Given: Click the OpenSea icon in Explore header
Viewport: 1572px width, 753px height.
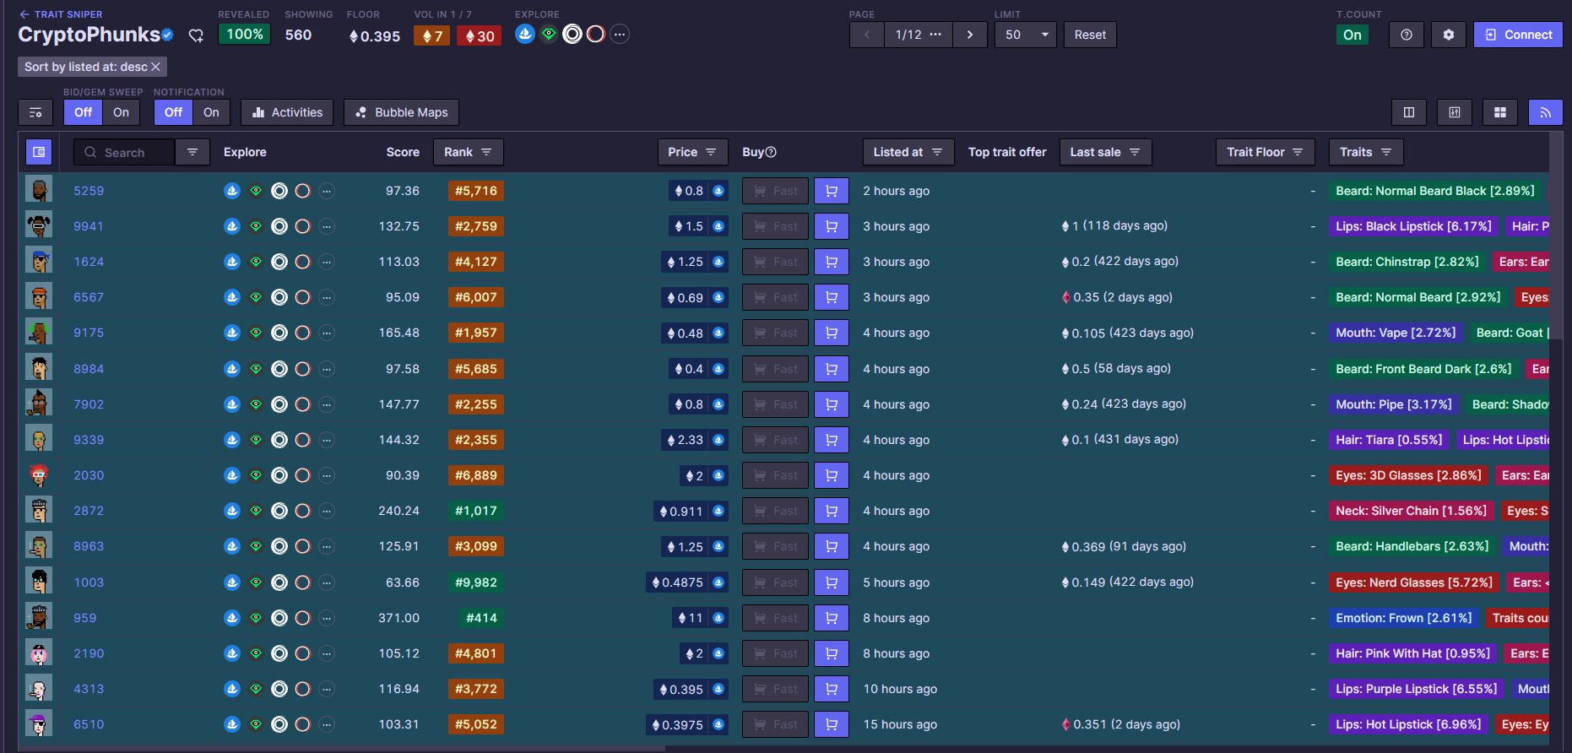Looking at the screenshot, I should tap(524, 35).
